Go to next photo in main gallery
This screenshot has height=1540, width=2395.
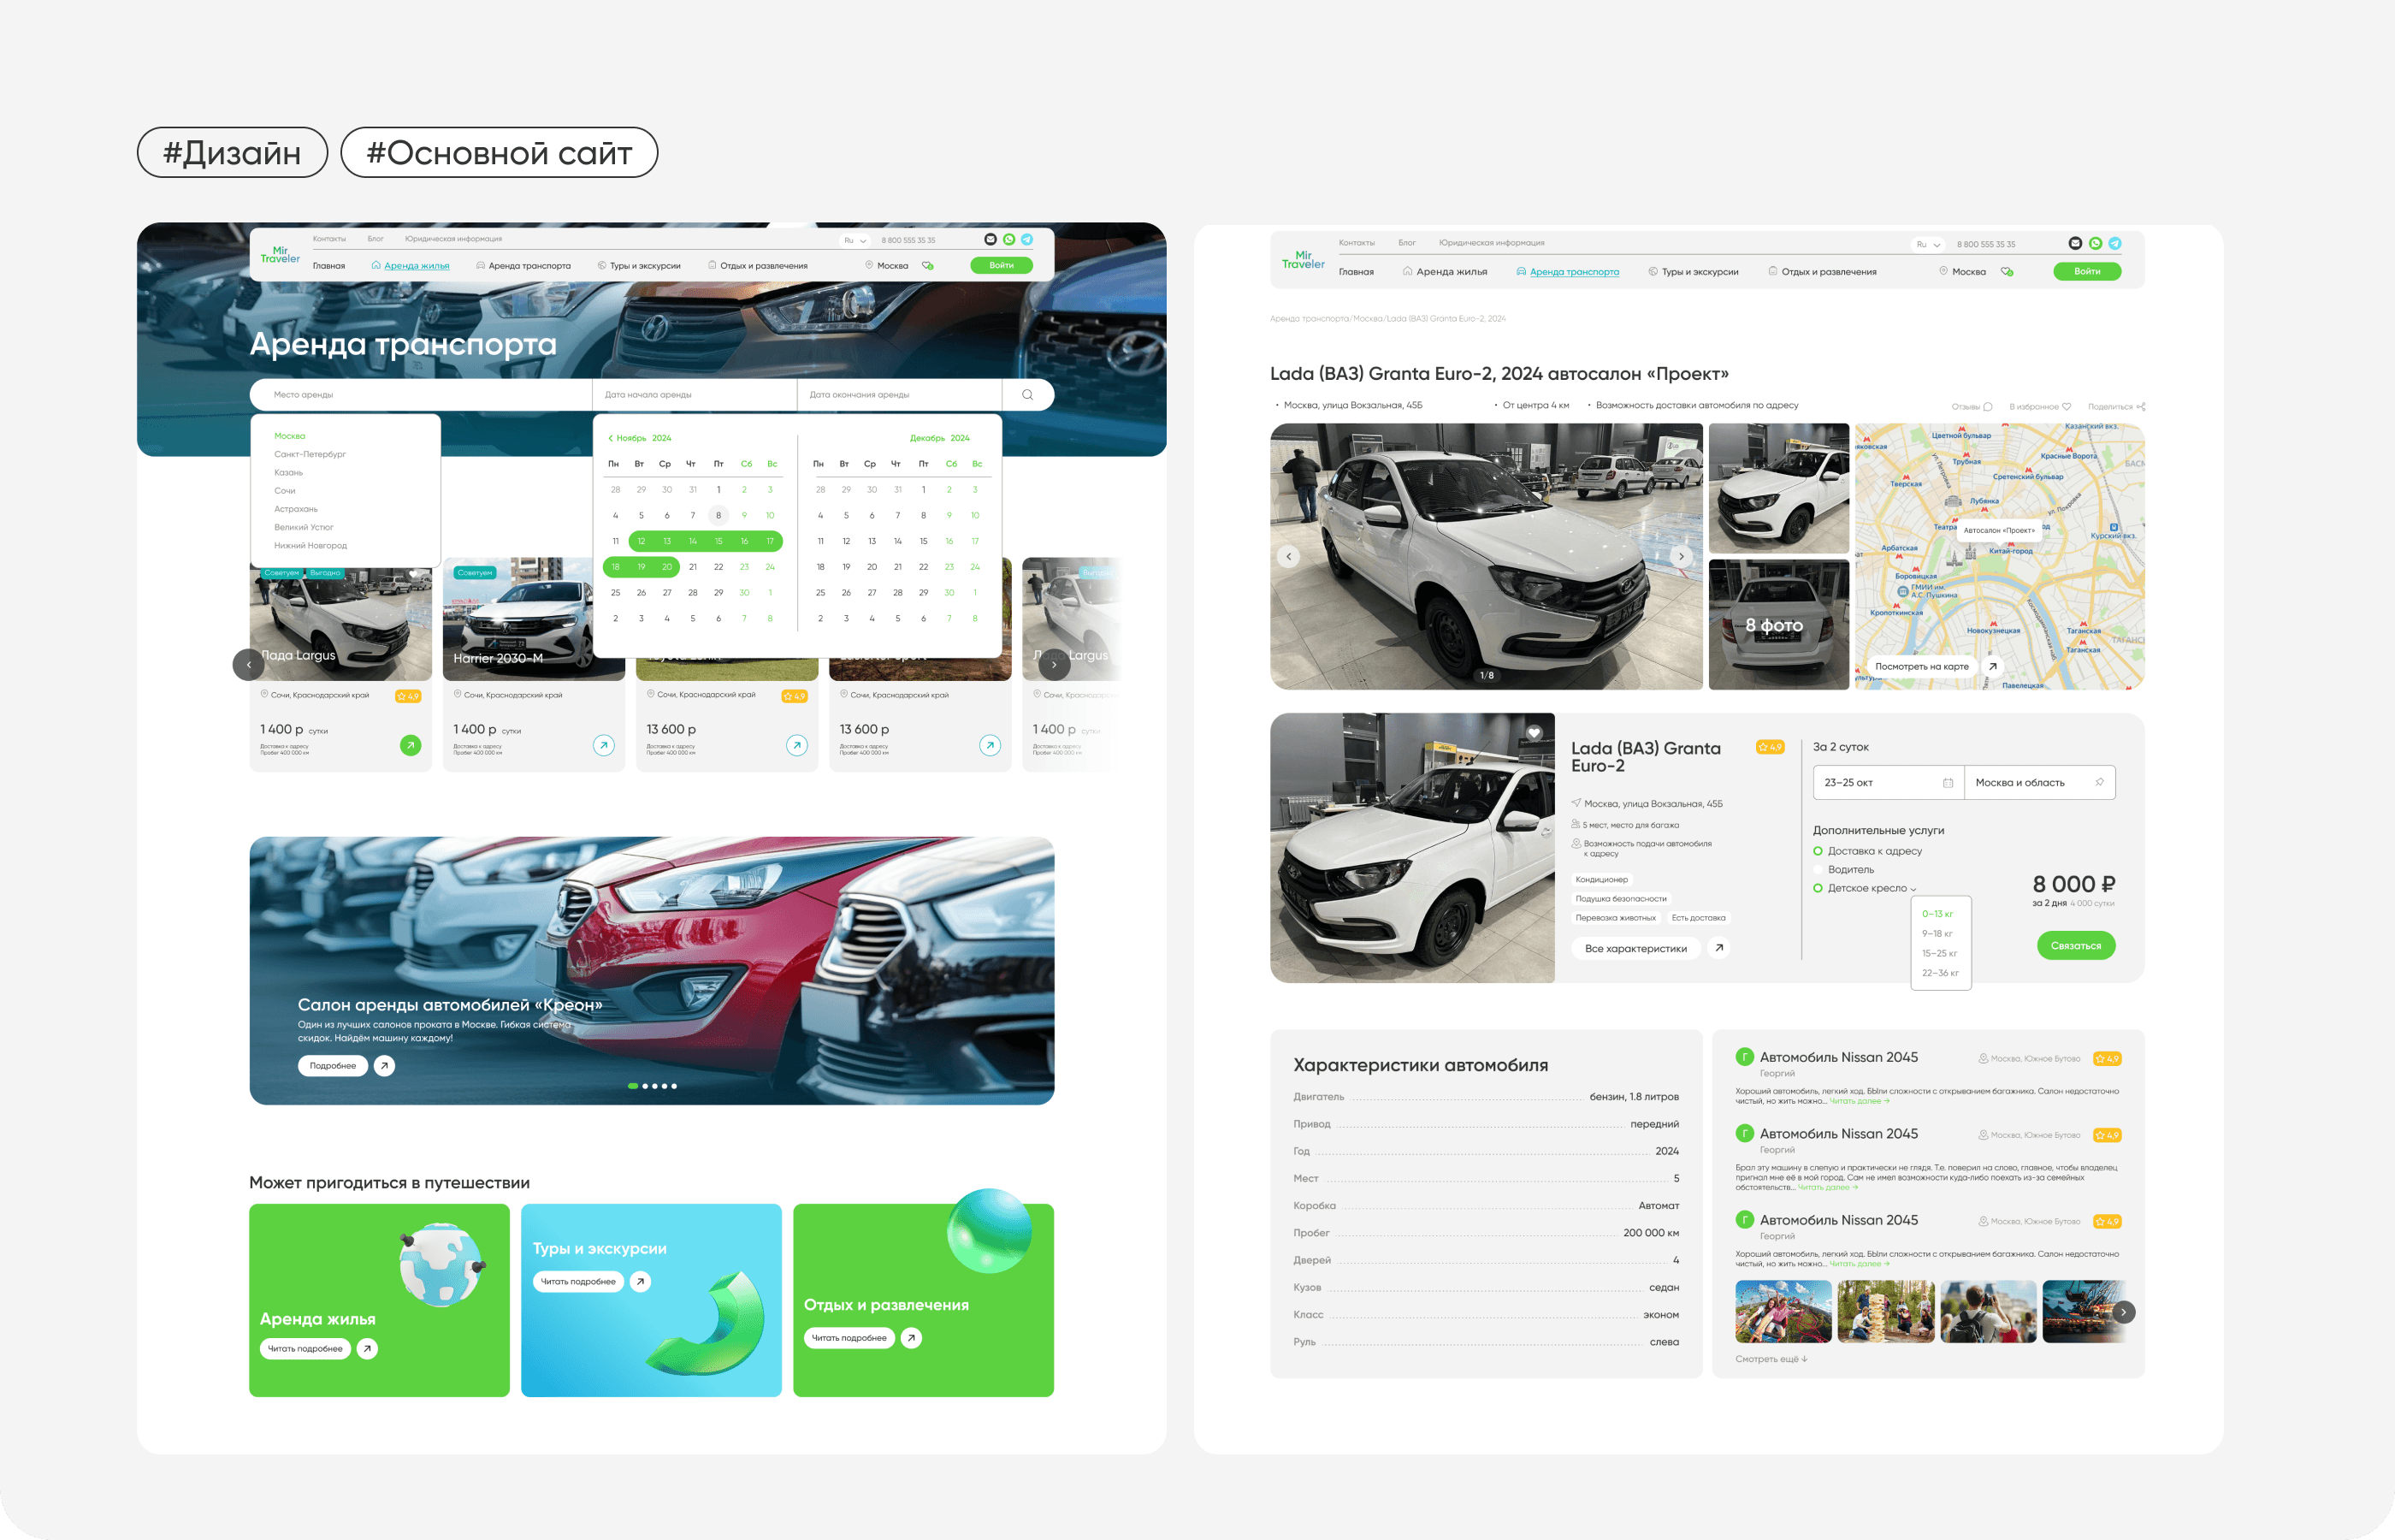point(1682,556)
